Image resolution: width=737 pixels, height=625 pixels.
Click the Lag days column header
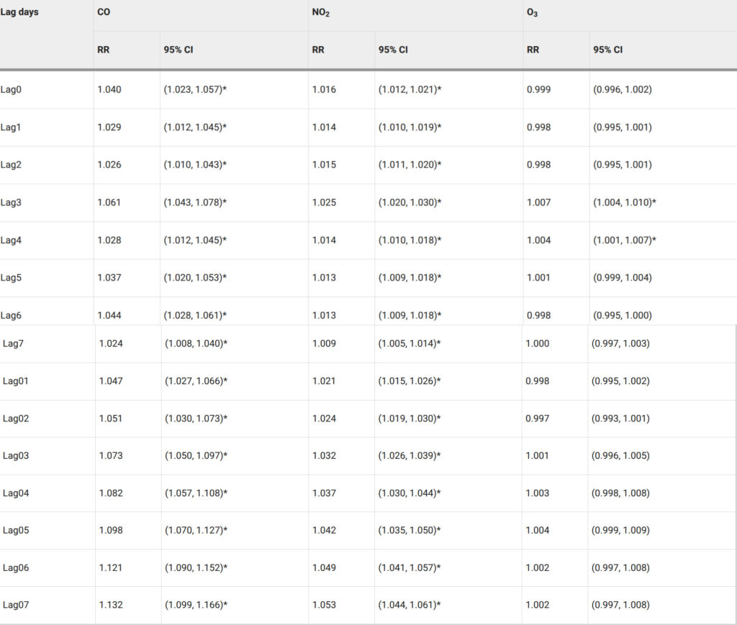19,12
